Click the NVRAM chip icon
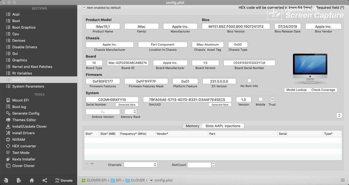 pyautogui.click(x=8, y=139)
